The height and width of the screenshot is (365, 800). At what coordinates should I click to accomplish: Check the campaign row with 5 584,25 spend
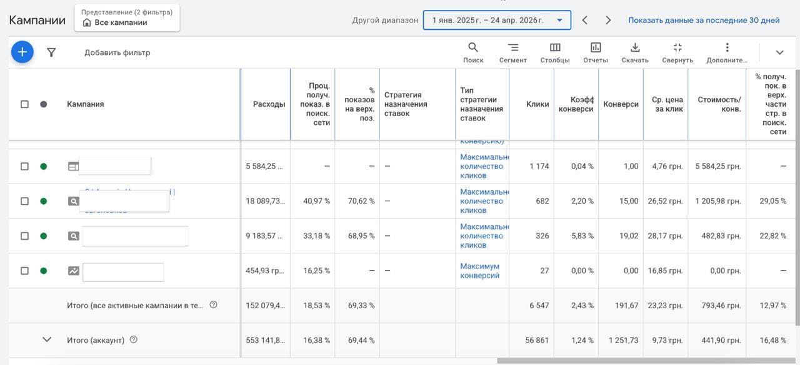(x=24, y=166)
